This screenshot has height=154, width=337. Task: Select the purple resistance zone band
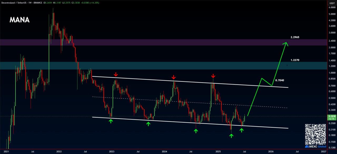coord(158,42)
